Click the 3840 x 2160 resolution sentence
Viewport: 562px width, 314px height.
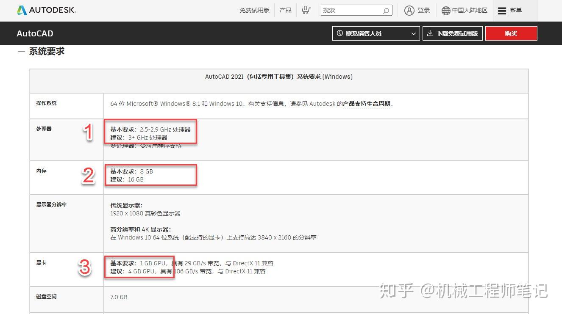pos(214,237)
